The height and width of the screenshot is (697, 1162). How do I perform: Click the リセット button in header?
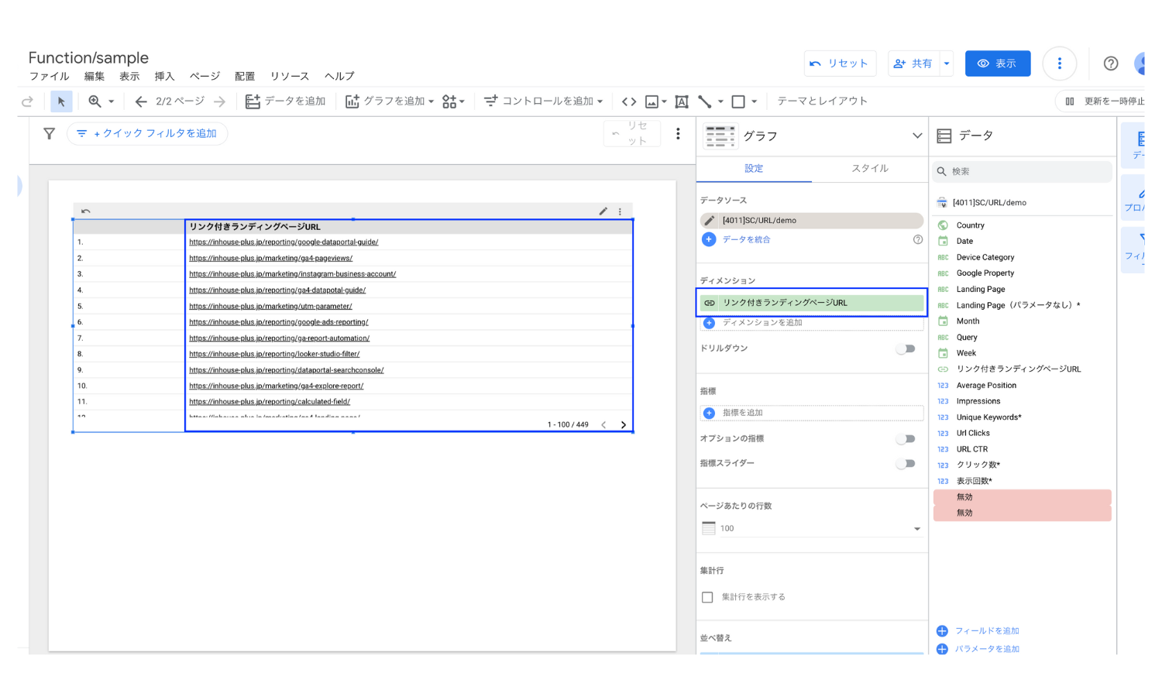840,64
